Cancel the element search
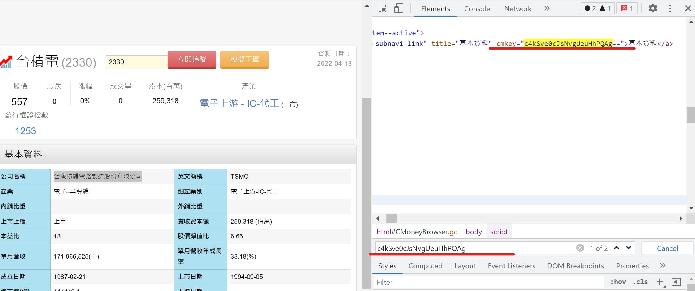 (667, 248)
